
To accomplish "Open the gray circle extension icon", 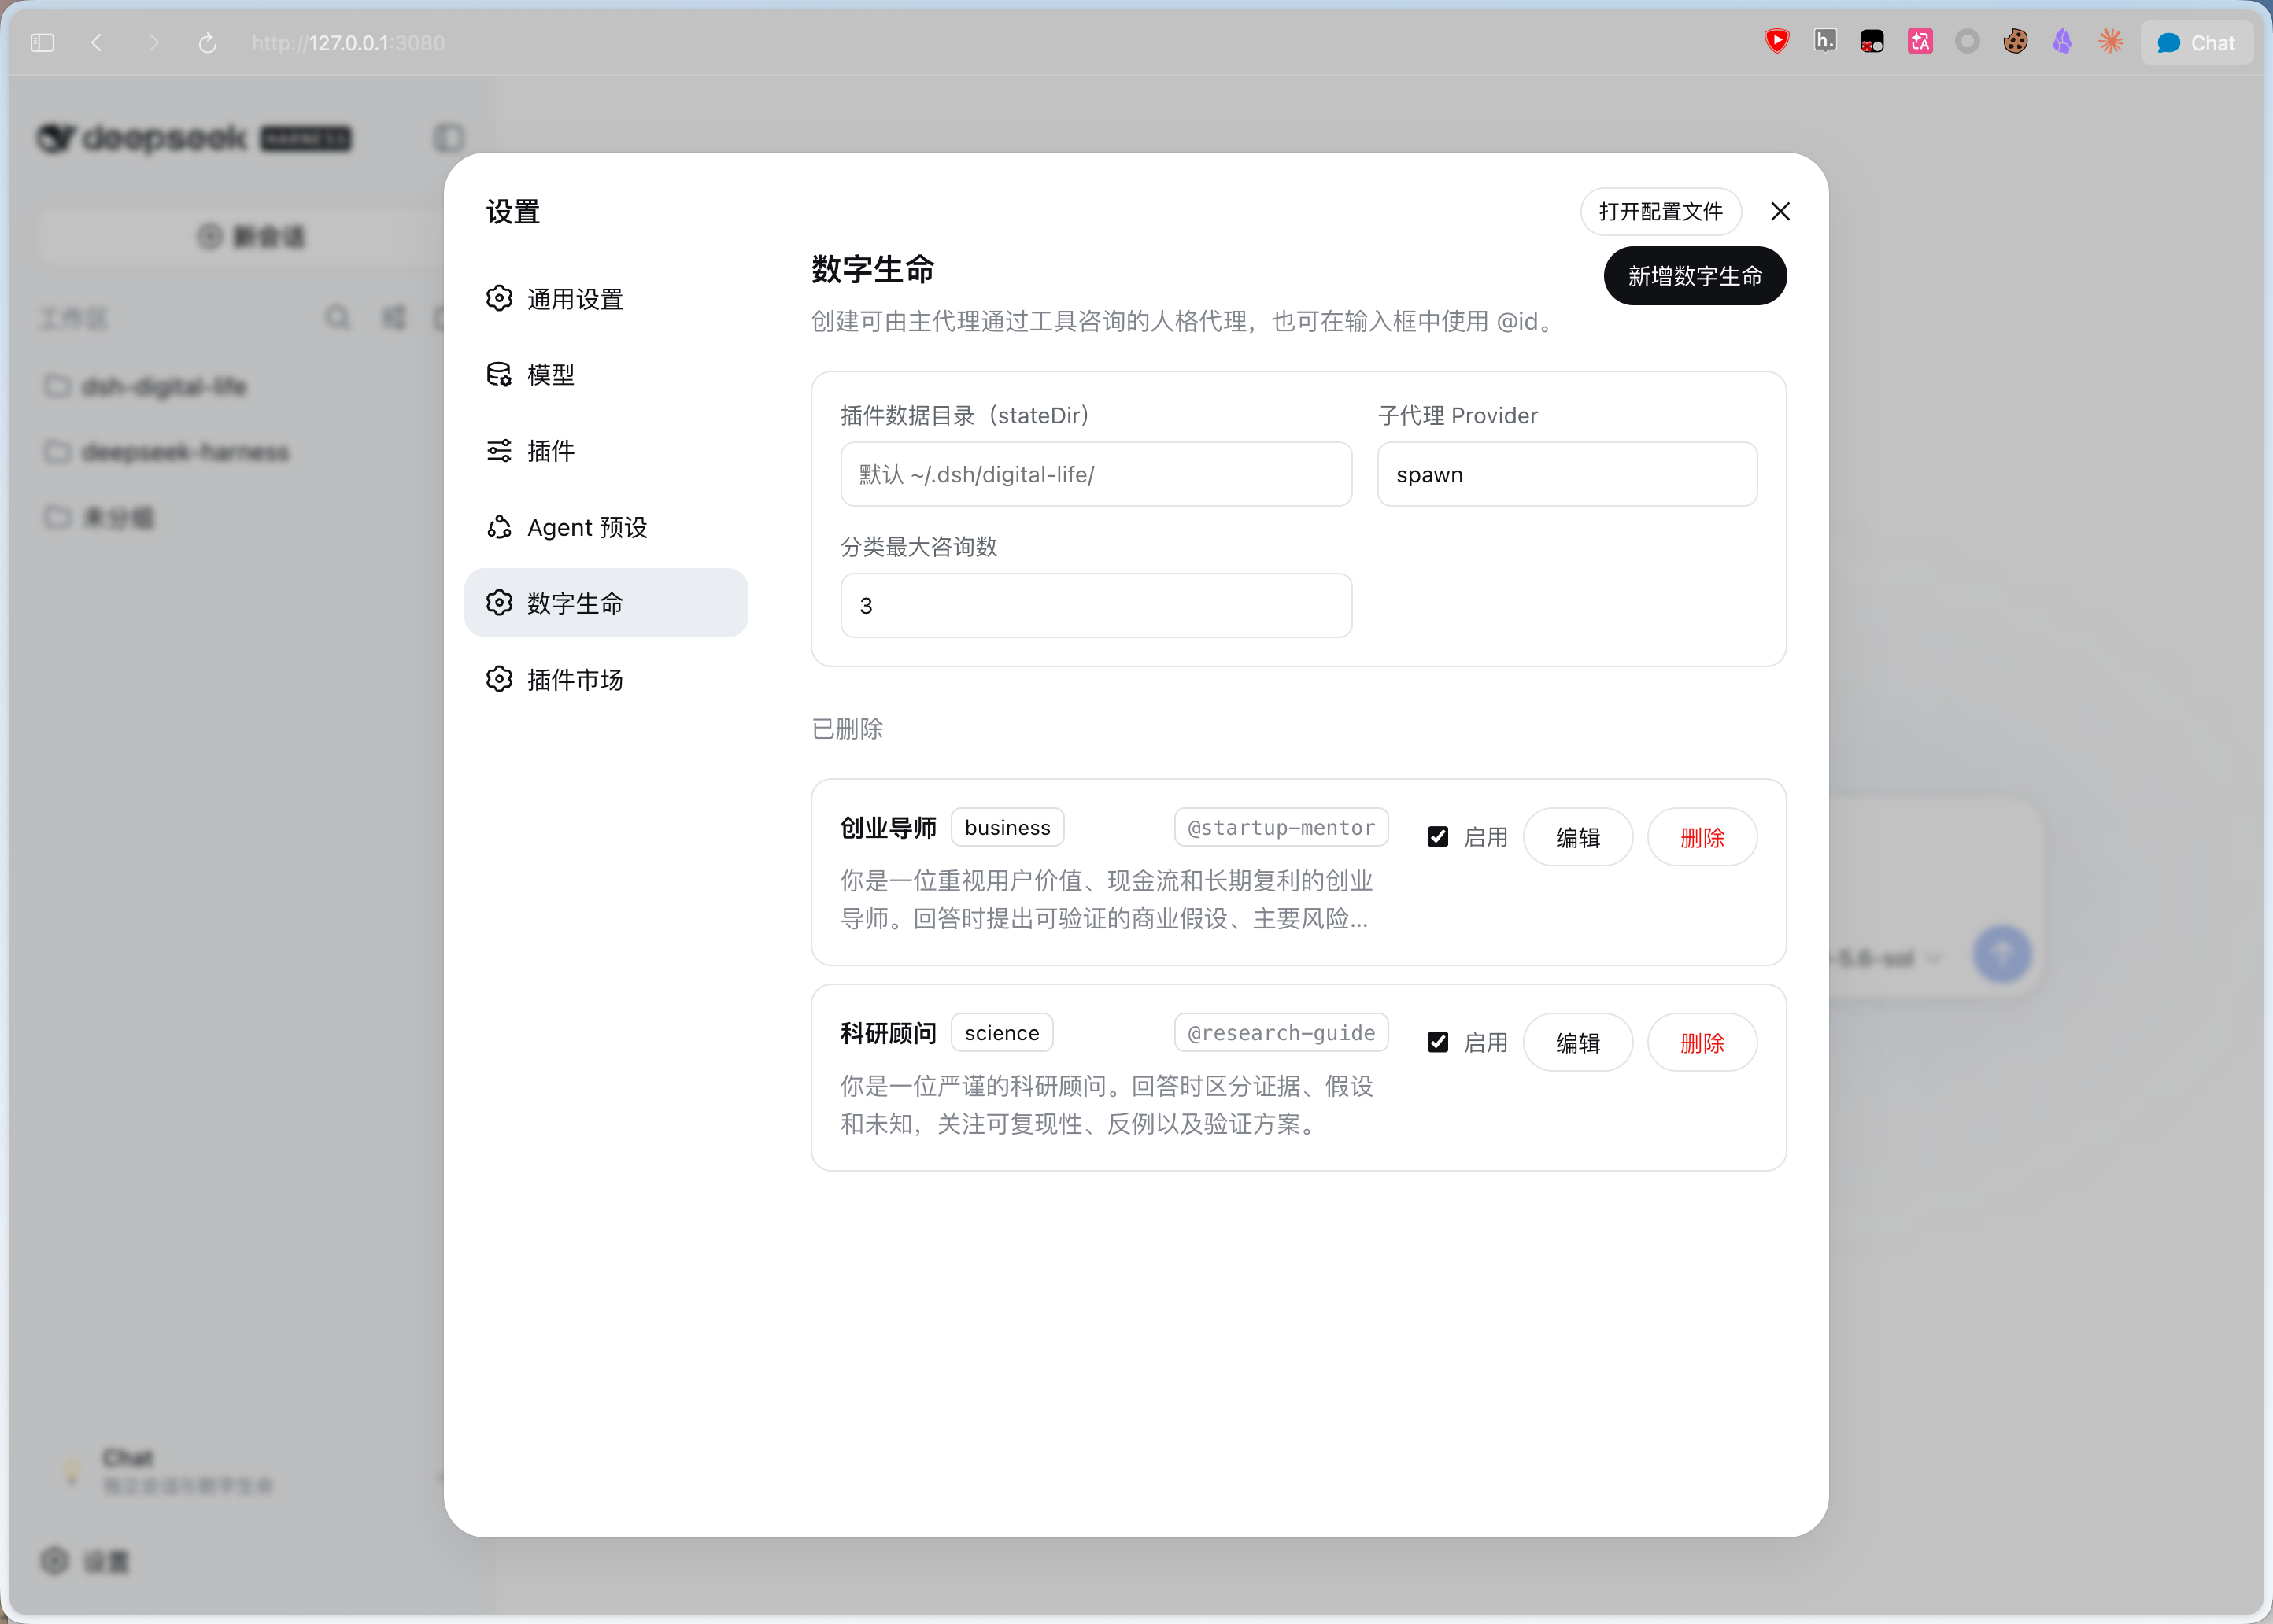I will [x=1967, y=41].
